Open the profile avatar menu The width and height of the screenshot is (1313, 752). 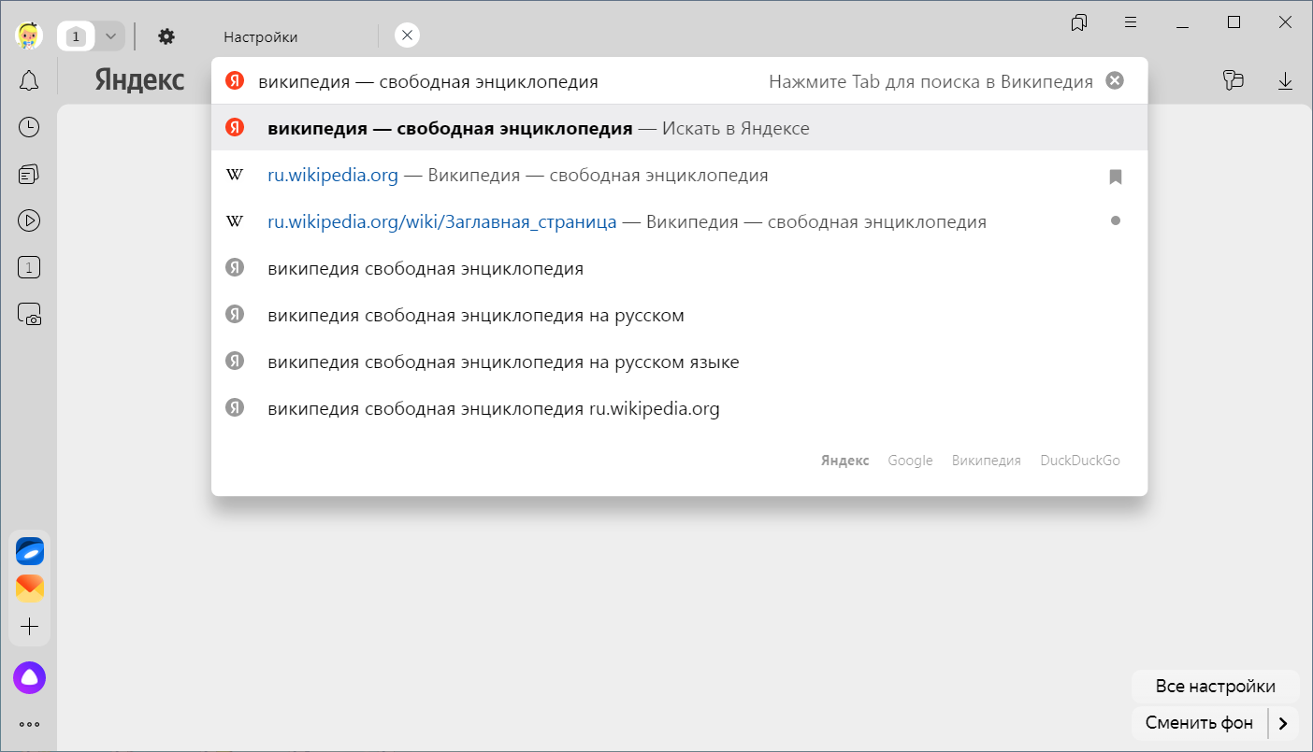click(29, 36)
